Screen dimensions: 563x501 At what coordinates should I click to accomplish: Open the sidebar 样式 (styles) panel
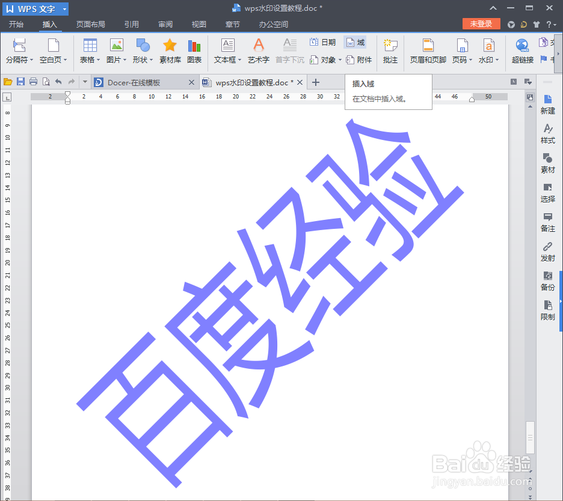tap(547, 134)
